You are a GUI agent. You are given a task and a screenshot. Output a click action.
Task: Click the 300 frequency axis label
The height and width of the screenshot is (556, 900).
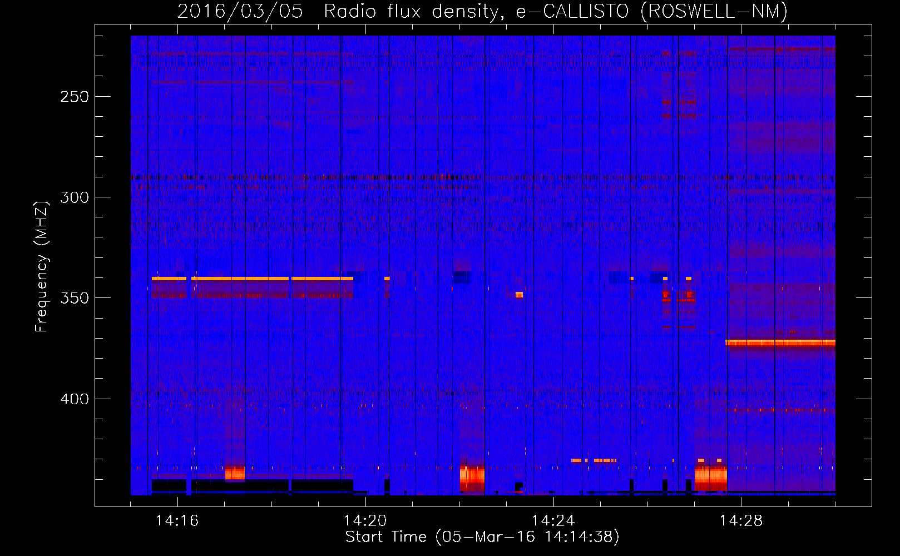75,197
